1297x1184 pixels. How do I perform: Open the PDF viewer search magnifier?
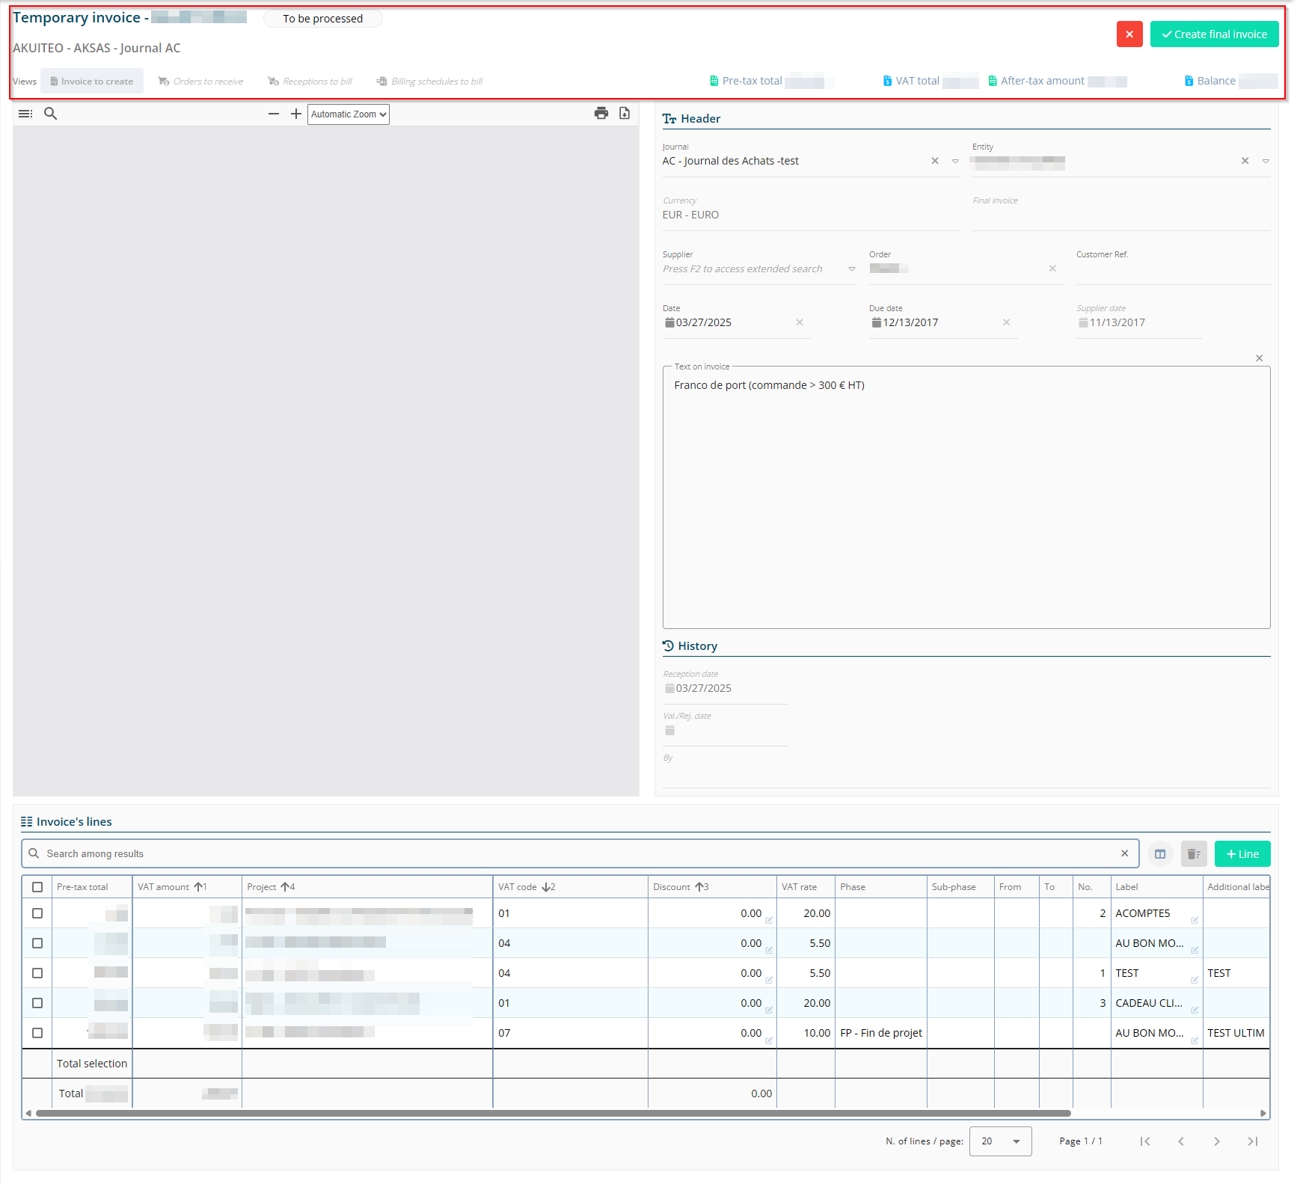pos(51,114)
